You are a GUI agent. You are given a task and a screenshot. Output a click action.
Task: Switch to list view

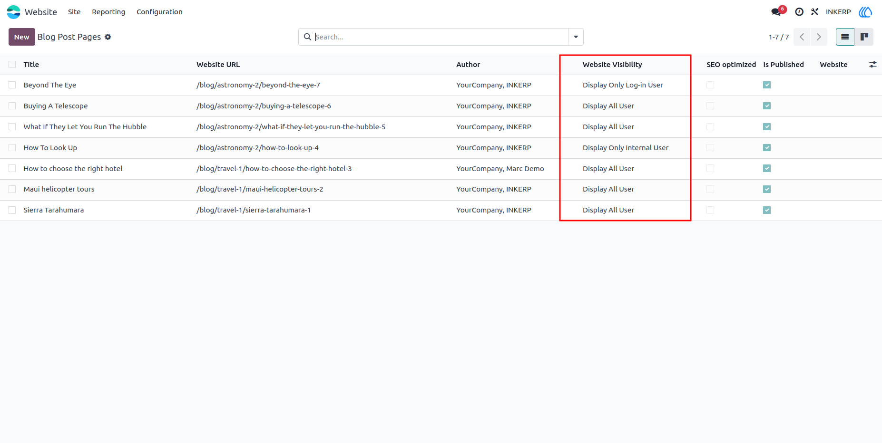[x=845, y=37]
